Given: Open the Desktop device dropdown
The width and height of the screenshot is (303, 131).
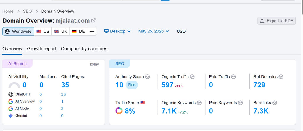Looking at the screenshot, I should click(x=117, y=31).
